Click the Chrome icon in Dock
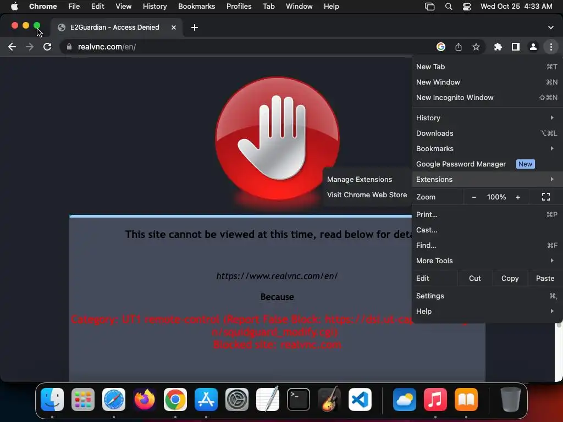This screenshot has width=563, height=422. point(175,399)
